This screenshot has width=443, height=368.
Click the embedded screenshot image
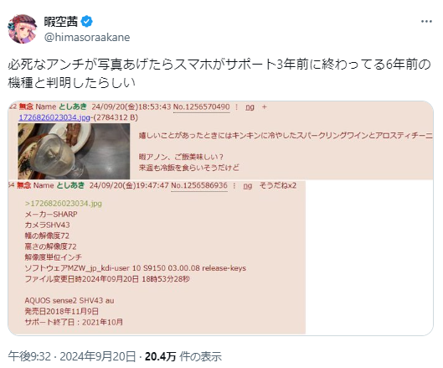[x=220, y=218]
